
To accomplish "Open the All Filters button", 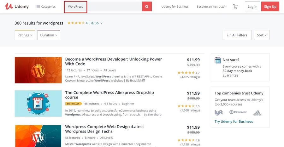I will (237, 35).
